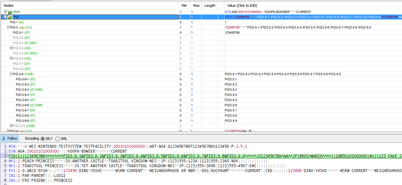The image size is (402, 185).
Task: Click the Max column header
Action: [196, 6]
